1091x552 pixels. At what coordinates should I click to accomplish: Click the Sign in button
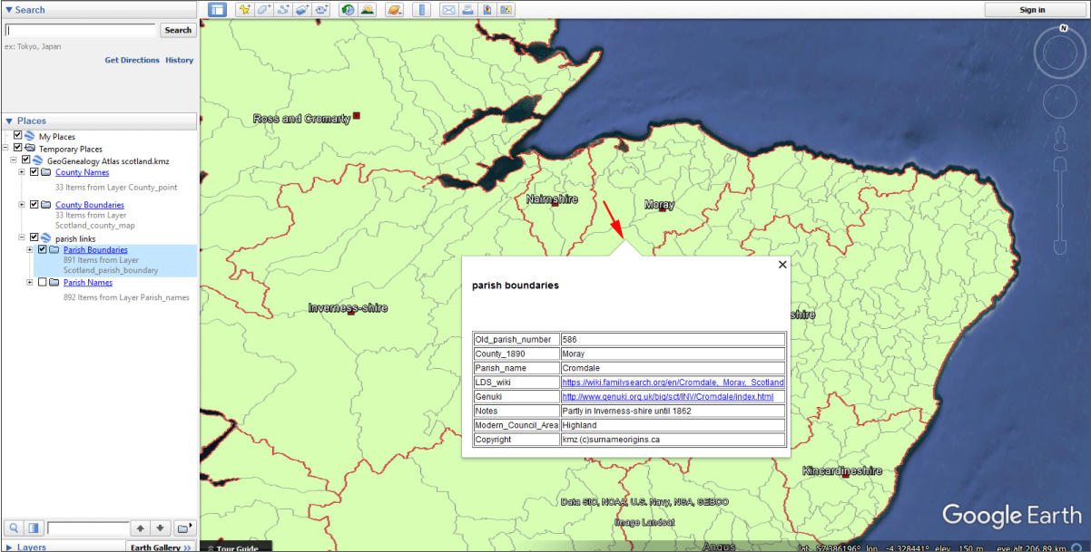pos(1032,10)
